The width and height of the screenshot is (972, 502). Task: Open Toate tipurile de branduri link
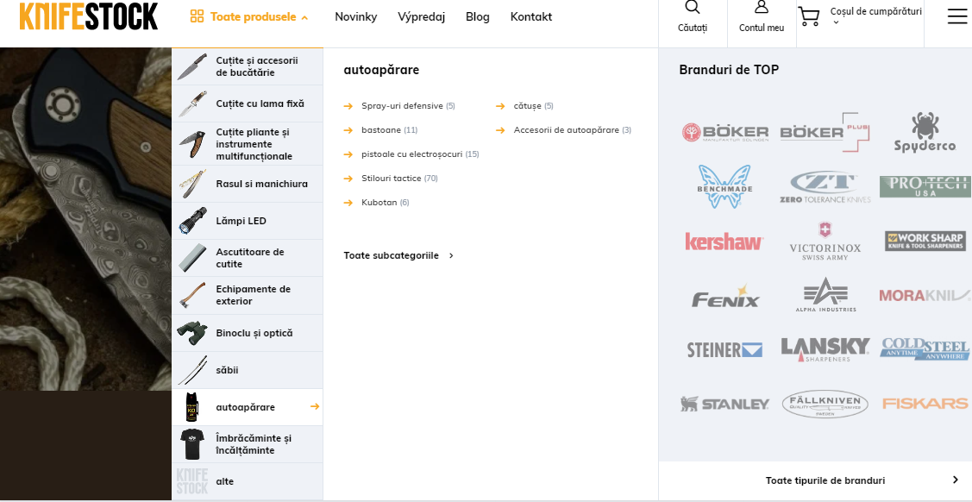click(815, 480)
